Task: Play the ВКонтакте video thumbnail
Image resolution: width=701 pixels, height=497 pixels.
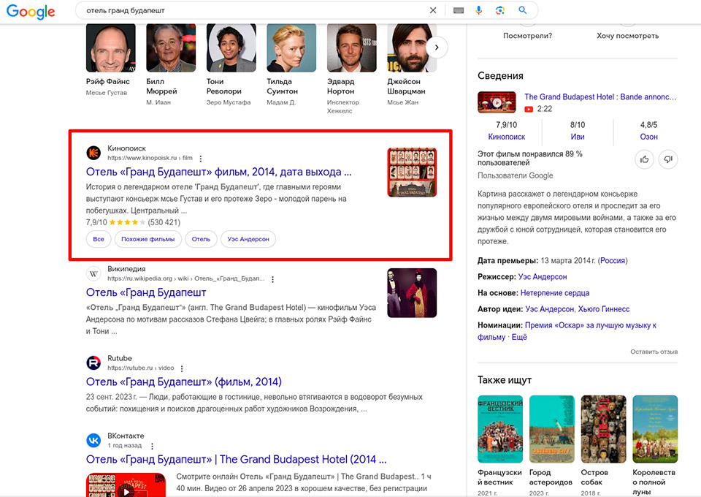Action: tap(126, 485)
